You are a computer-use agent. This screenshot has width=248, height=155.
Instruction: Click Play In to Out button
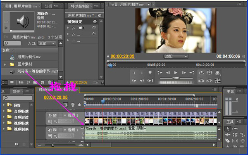[150, 81]
